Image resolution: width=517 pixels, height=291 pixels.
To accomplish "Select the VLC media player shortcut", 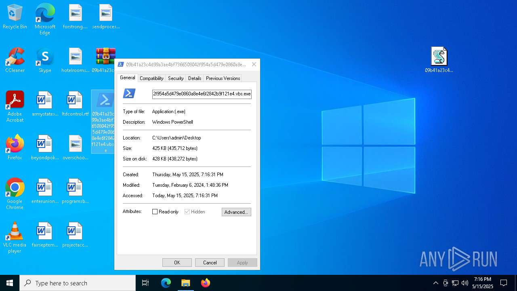I will [x=15, y=238].
